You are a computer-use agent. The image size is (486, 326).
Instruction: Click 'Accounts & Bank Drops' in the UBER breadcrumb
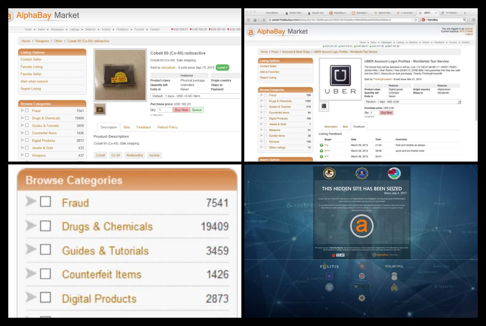click(296, 52)
